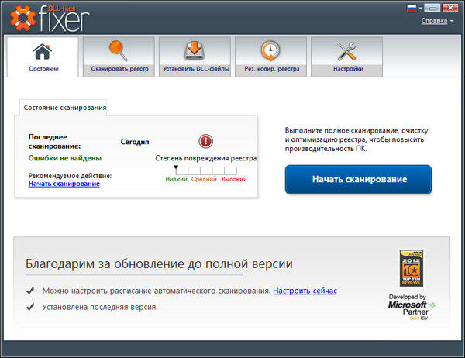The width and height of the screenshot is (465, 358).
Task: Click the checkmark beside latest version line
Action: (30, 307)
